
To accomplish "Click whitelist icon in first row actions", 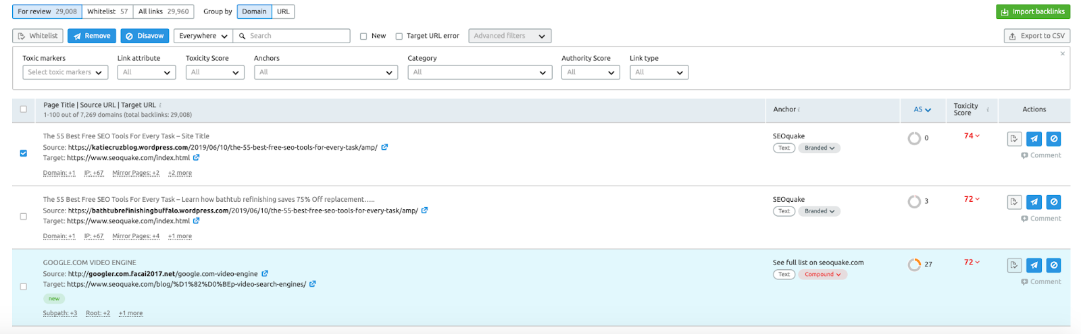I will click(1013, 139).
